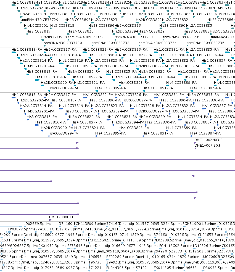
Task: Select EST label LP03877.5prime
Action: [22, 229]
